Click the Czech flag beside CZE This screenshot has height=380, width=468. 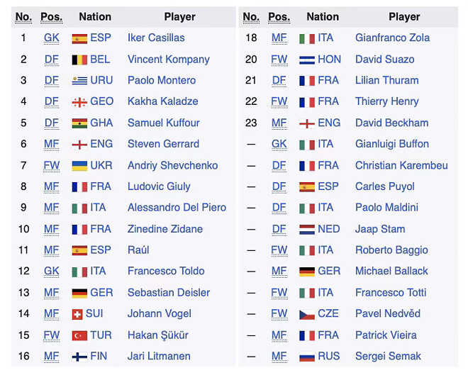[307, 314]
